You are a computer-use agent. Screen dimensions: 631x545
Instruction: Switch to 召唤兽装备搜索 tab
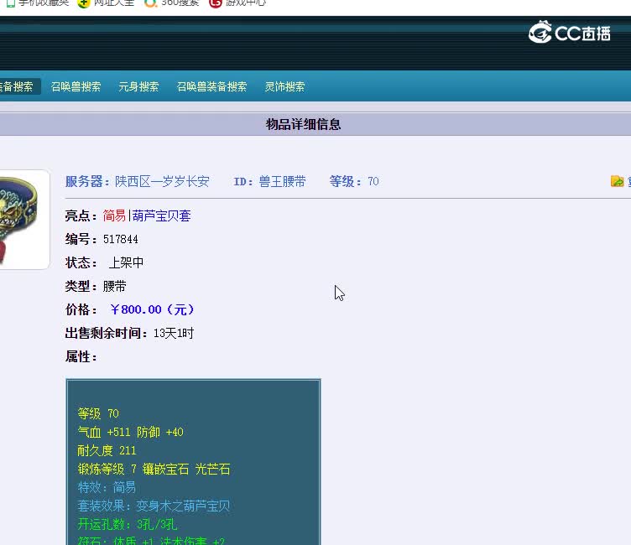[211, 86]
